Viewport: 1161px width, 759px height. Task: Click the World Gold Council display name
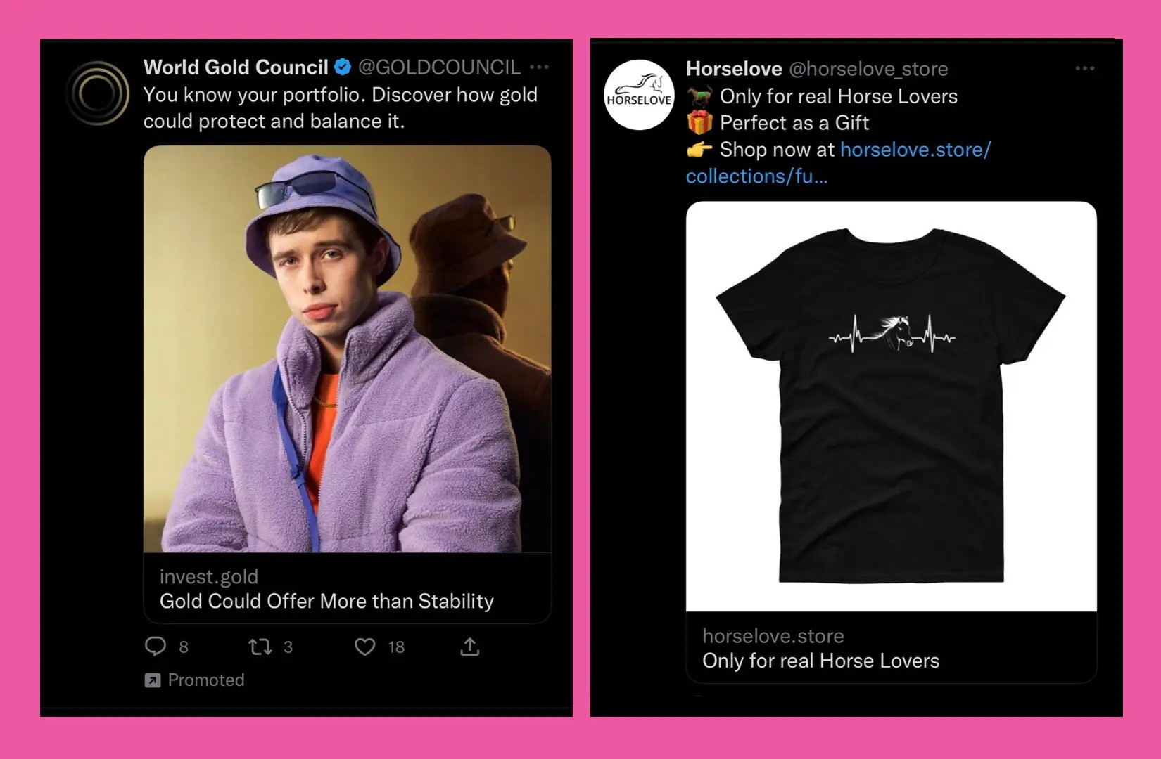[x=236, y=67]
